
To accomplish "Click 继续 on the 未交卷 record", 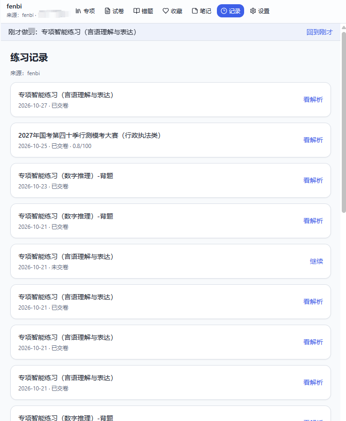I will click(316, 261).
